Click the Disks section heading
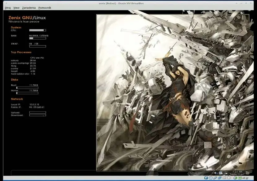 click(15, 80)
